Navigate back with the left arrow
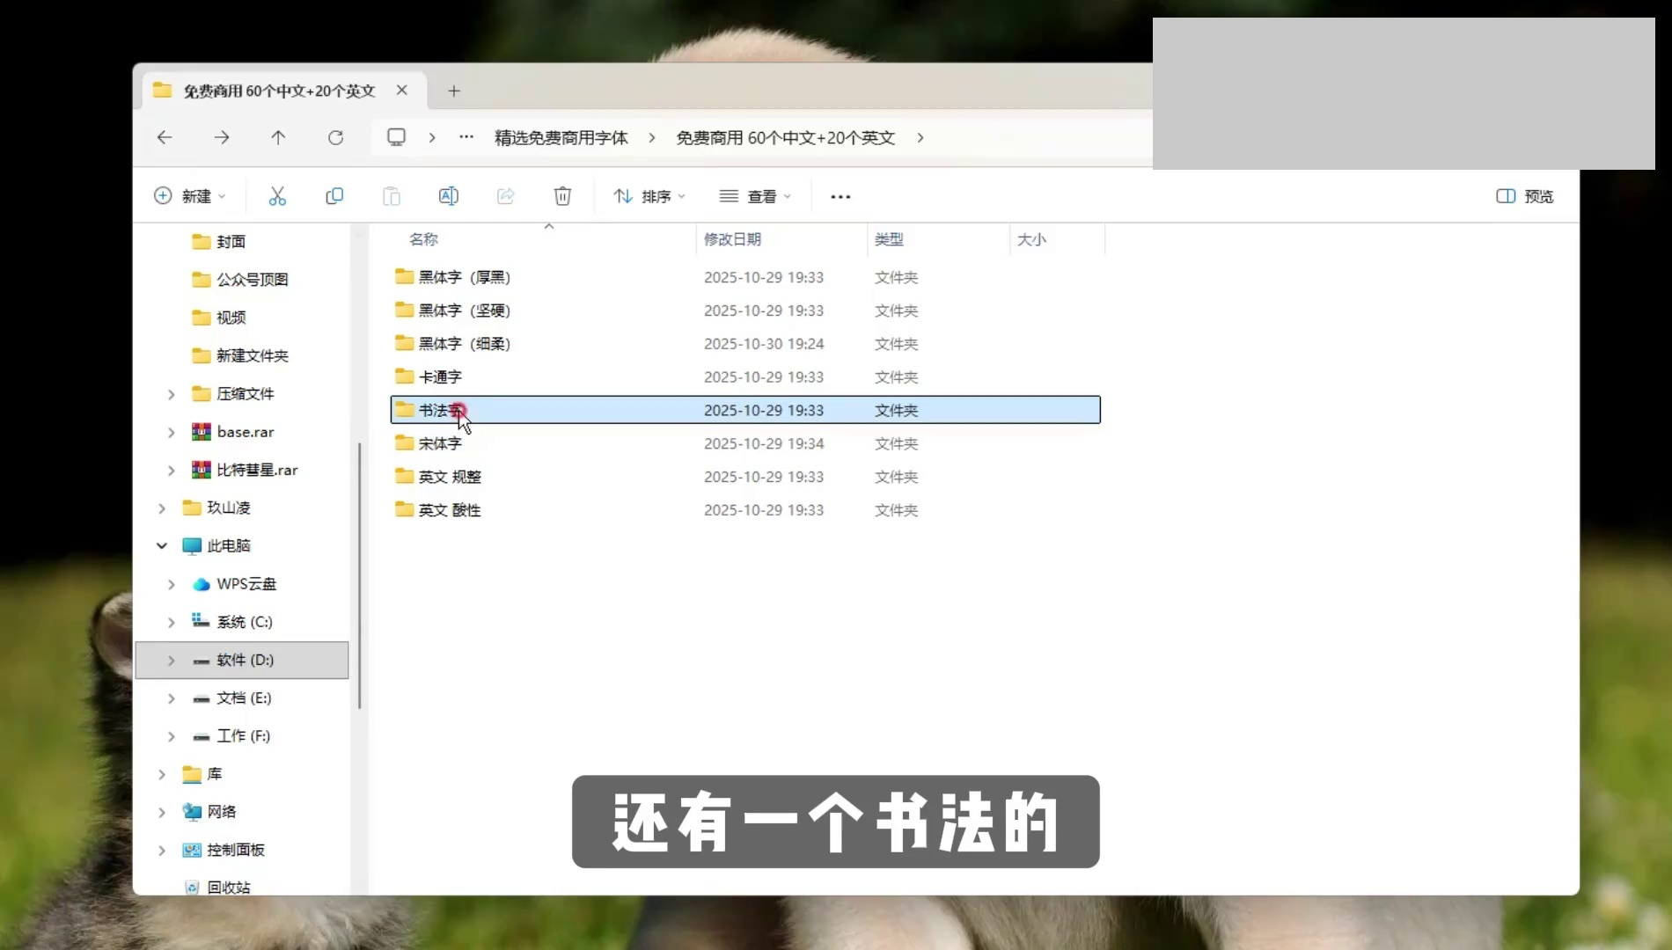Image resolution: width=1672 pixels, height=950 pixels. (165, 137)
